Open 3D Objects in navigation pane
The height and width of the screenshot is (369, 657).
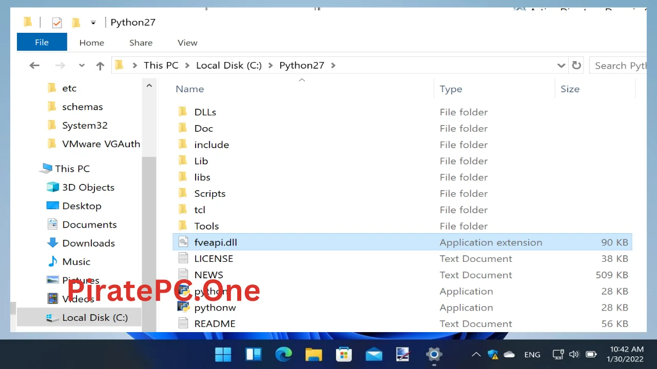(88, 187)
